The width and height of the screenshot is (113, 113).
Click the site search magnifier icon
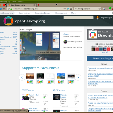pos(92,18)
